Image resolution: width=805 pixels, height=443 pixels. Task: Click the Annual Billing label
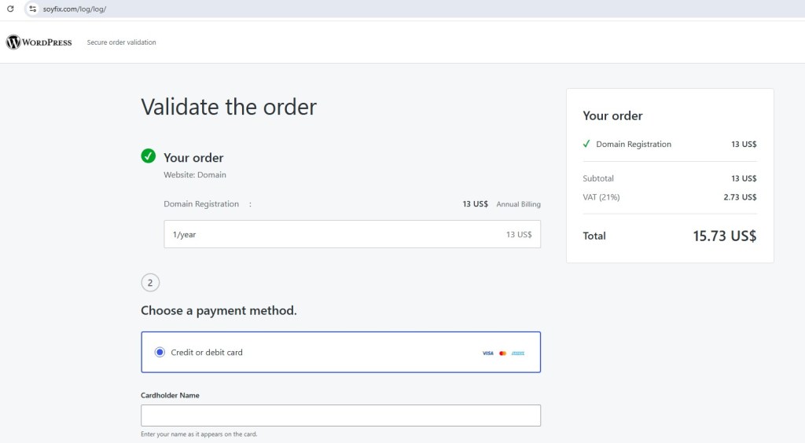518,204
